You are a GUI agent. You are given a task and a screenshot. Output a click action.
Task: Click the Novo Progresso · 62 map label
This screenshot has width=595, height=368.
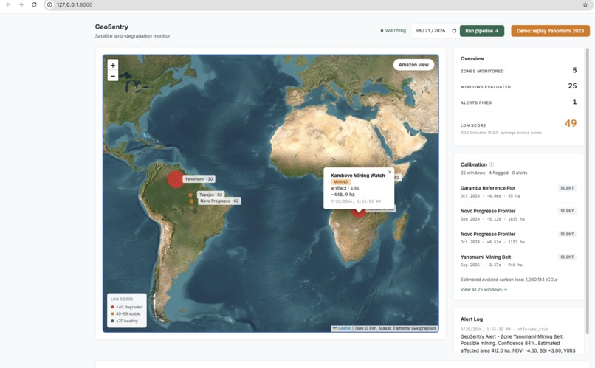coord(219,201)
